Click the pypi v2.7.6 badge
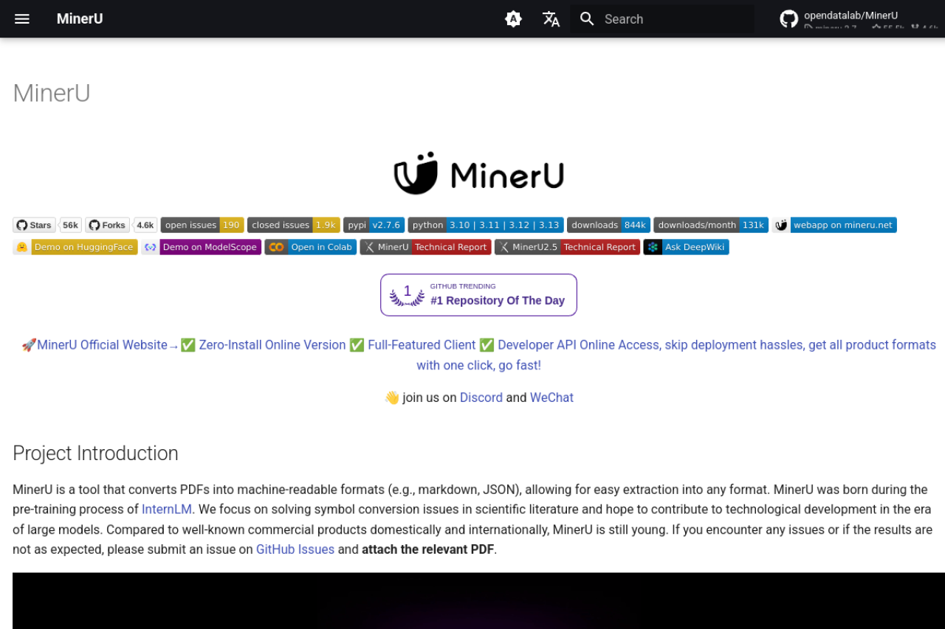 pyautogui.click(x=374, y=225)
